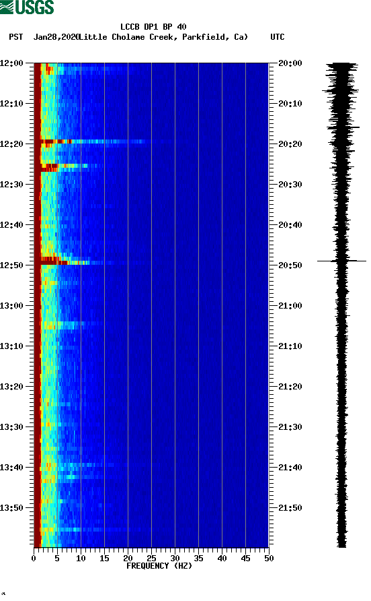Click the red event streak near 12:26
371x601 pixels.
(x=65, y=166)
